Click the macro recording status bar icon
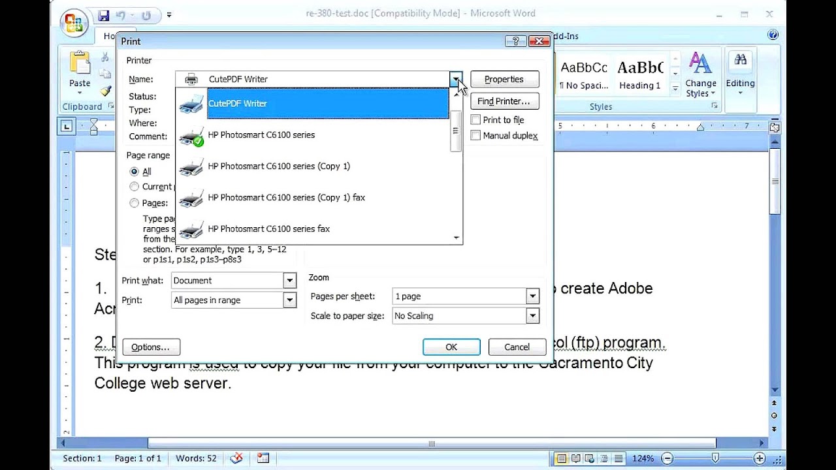 pyautogui.click(x=263, y=458)
